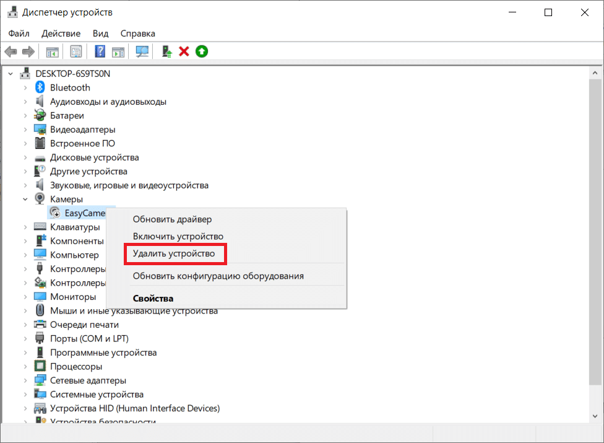Image resolution: width=604 pixels, height=443 pixels.
Task: Select Процессоры in the device tree
Action: pyautogui.click(x=75, y=366)
